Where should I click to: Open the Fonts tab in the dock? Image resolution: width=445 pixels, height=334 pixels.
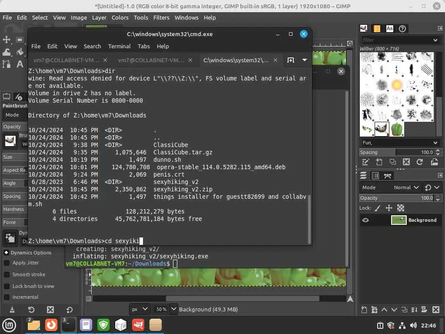(390, 28)
